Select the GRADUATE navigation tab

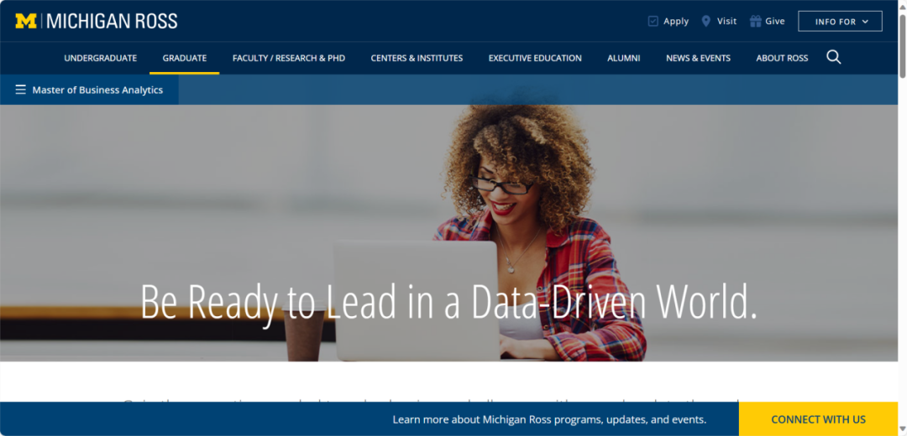coord(185,58)
